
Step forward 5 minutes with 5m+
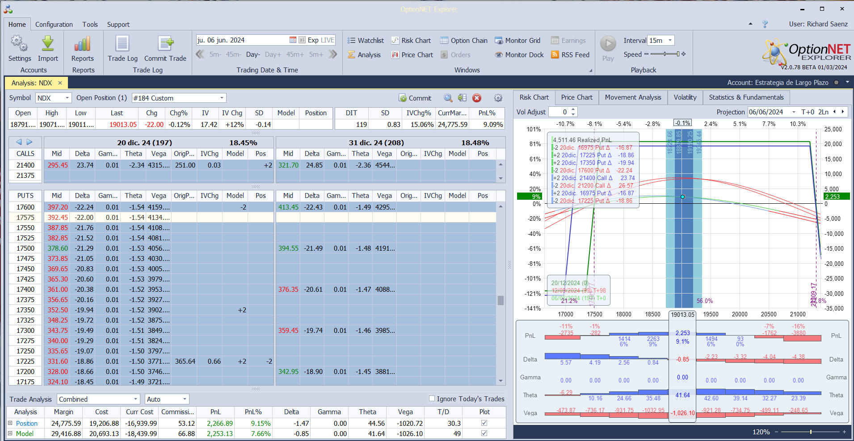[x=316, y=55]
